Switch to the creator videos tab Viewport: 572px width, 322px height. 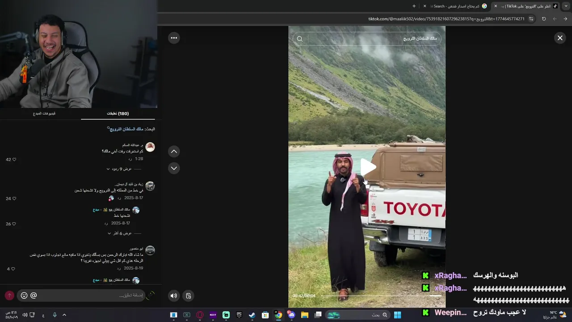pos(44,114)
